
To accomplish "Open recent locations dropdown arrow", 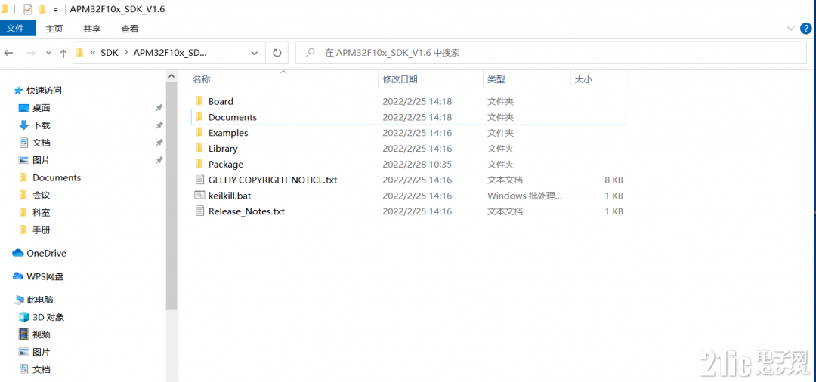I will point(48,53).
